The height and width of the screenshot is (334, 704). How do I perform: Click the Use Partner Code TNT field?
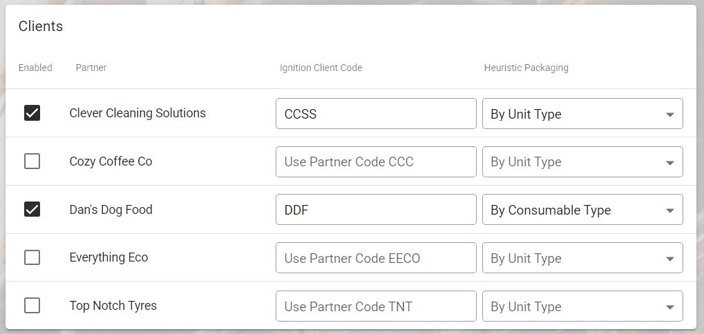click(375, 306)
